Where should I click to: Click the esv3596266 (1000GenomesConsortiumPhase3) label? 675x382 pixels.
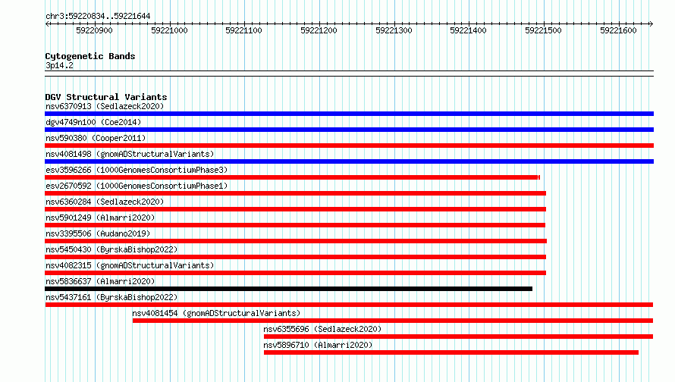(137, 170)
